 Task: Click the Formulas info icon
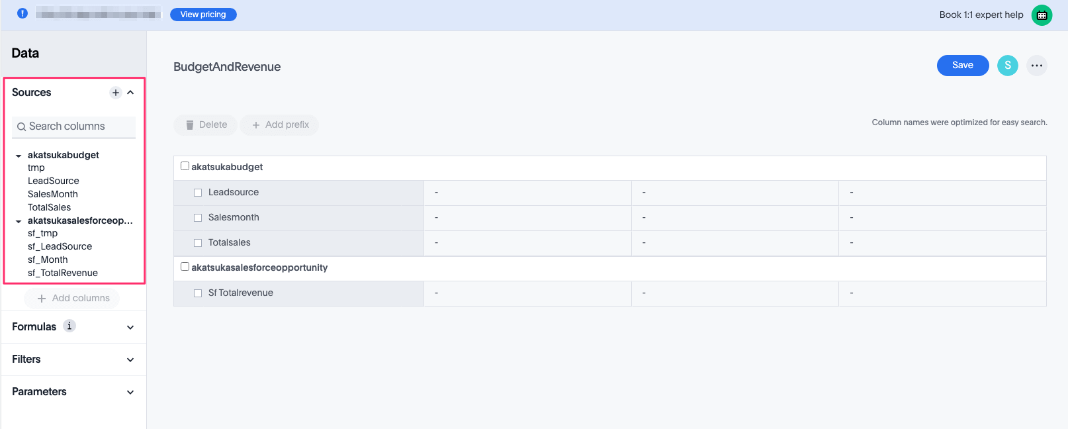pyautogui.click(x=69, y=326)
